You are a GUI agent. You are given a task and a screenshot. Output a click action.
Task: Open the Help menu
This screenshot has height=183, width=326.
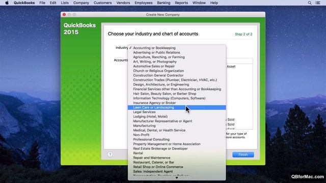214,3
